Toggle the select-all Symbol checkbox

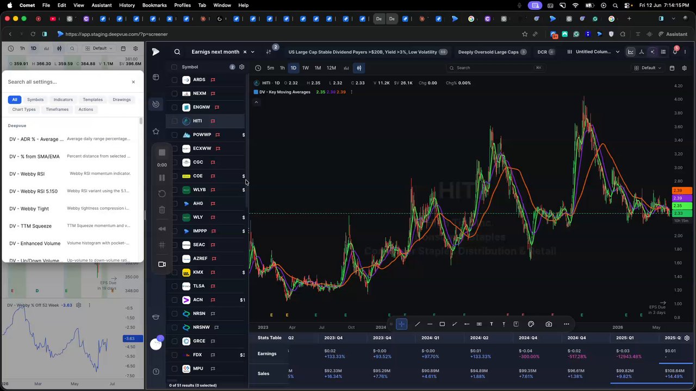coord(175,67)
